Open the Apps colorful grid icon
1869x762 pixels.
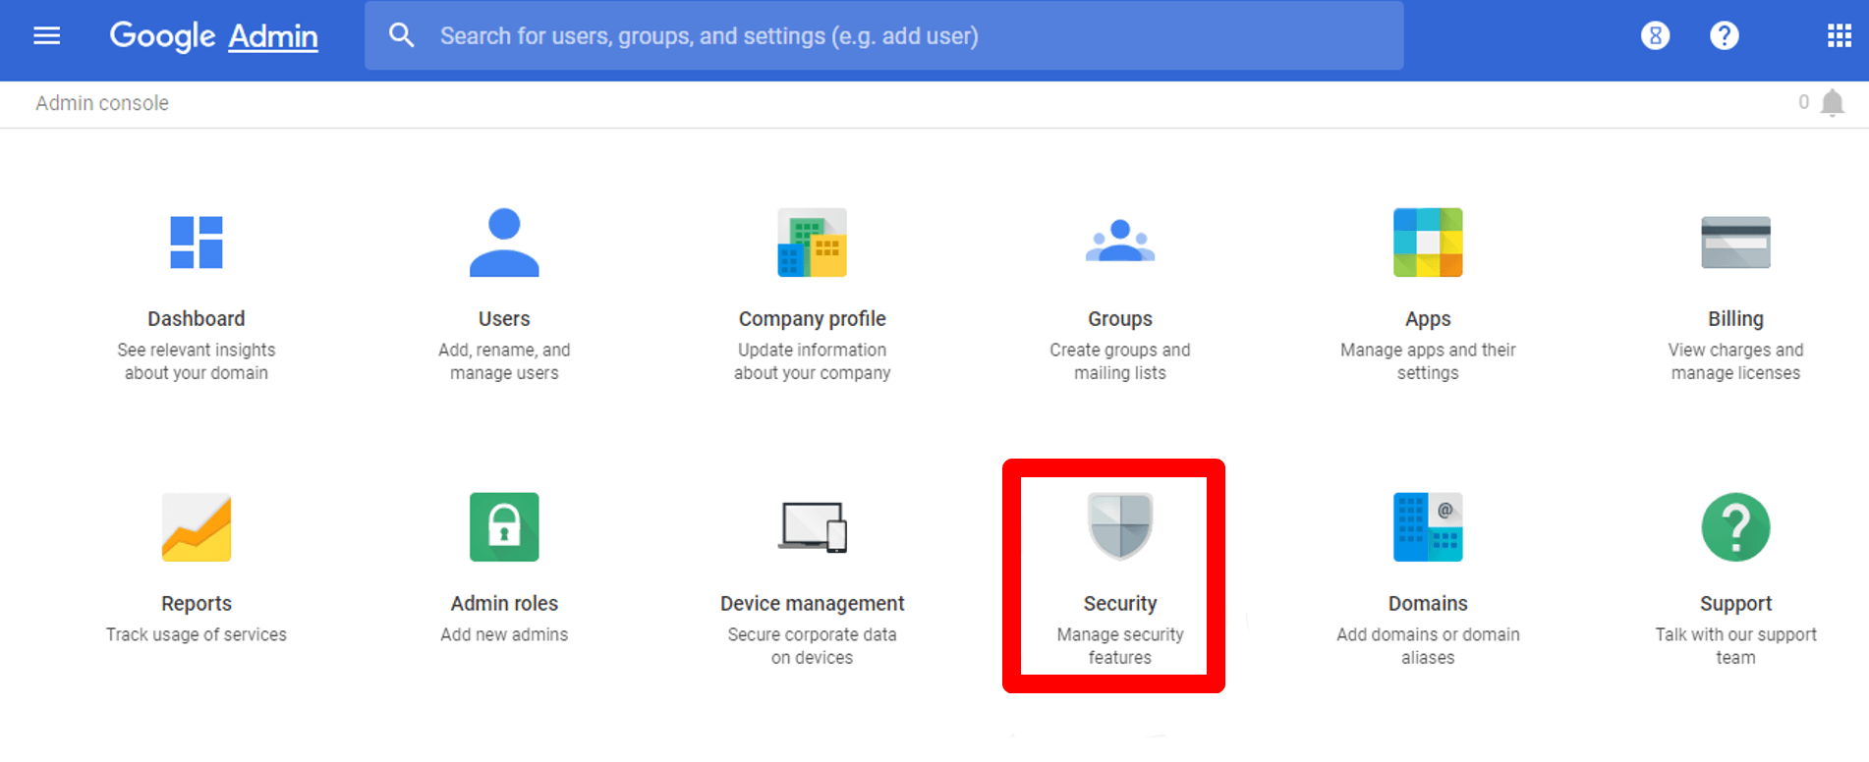coord(1428,243)
